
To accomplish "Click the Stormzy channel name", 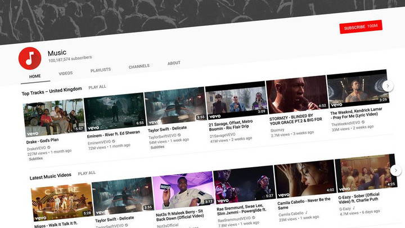I will coord(277,130).
